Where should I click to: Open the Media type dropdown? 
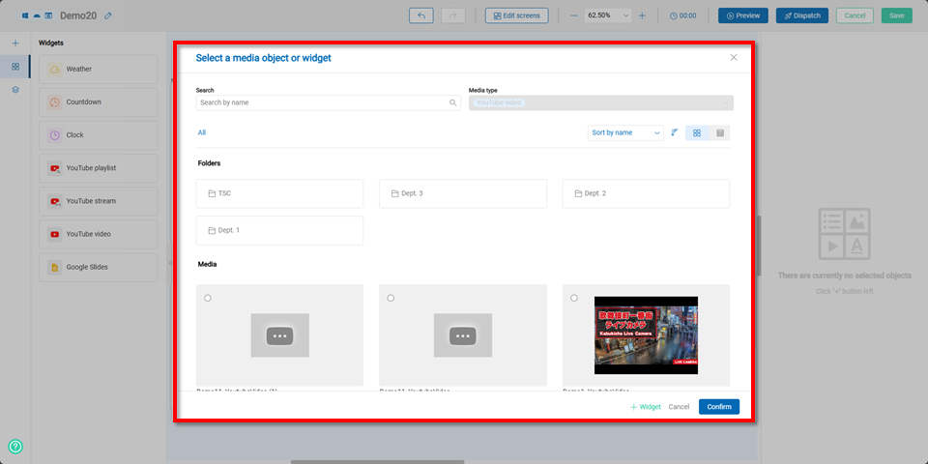click(x=600, y=102)
